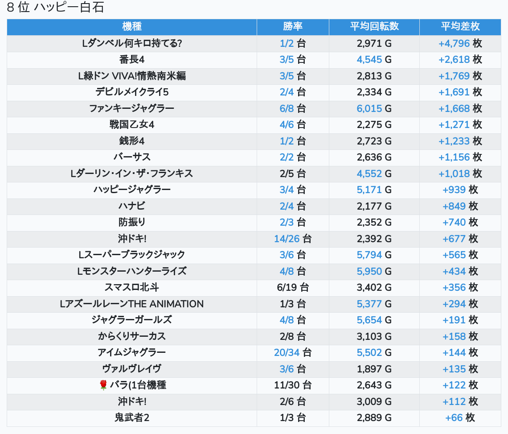Click the +1,769 枚 difference value
The height and width of the screenshot is (434, 508).
point(460,76)
